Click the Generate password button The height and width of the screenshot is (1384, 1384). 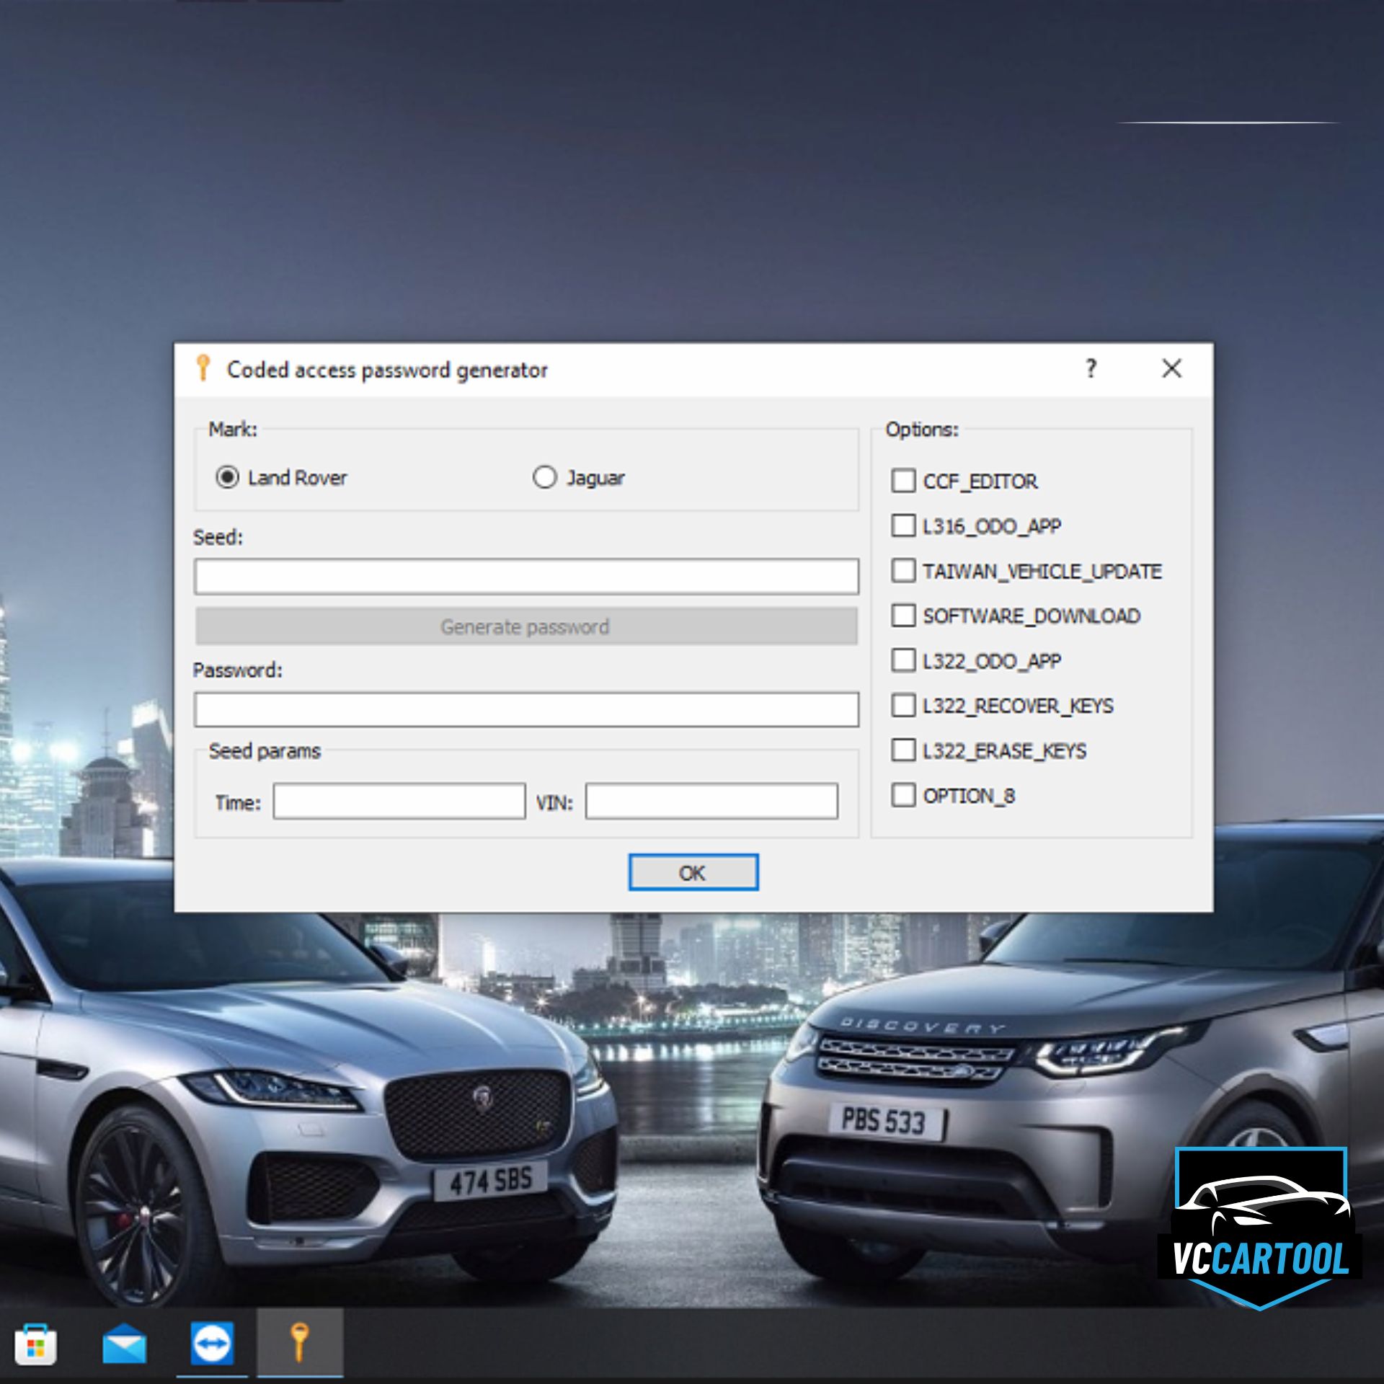526,626
